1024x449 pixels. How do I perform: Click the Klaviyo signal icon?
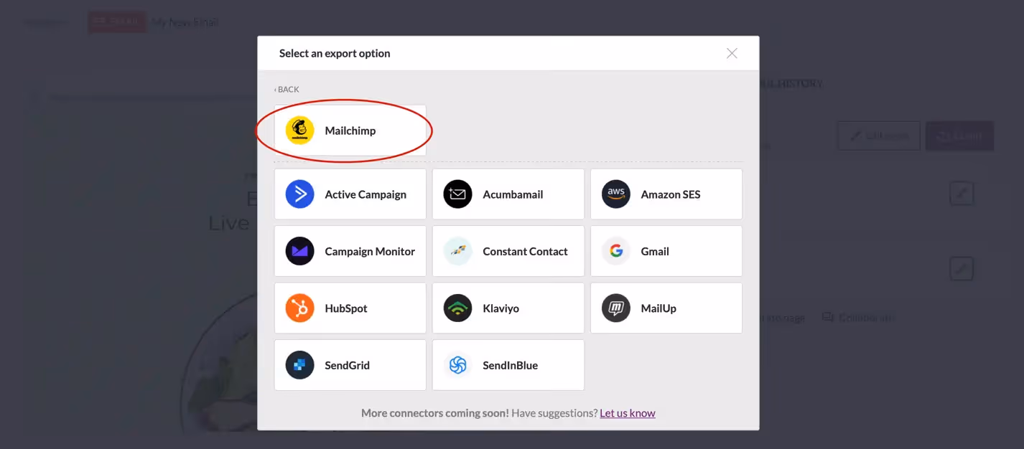[457, 308]
